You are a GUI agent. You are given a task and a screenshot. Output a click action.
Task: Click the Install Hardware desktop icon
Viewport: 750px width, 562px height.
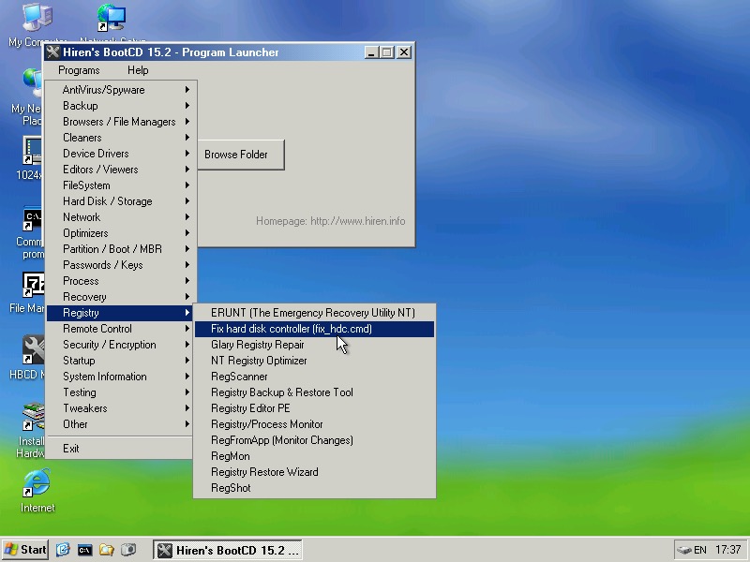(x=35, y=417)
